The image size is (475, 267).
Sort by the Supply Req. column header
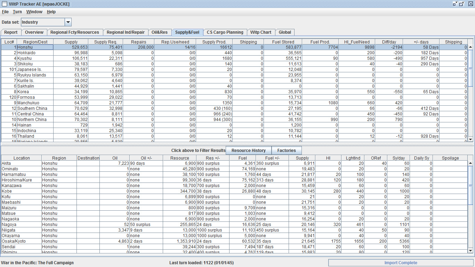106,42
